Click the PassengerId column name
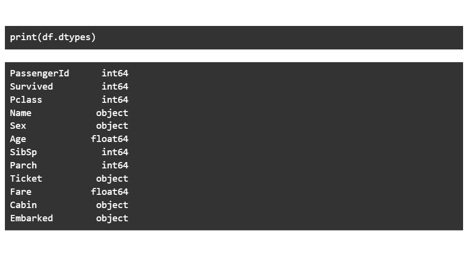 click(40, 73)
